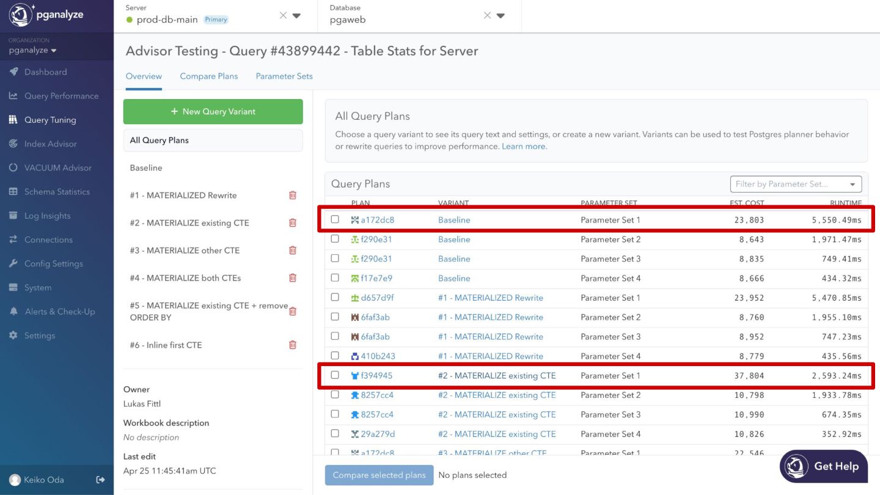The image size is (880, 495).
Task: Clear the pgaweb database selection X
Action: (x=487, y=16)
